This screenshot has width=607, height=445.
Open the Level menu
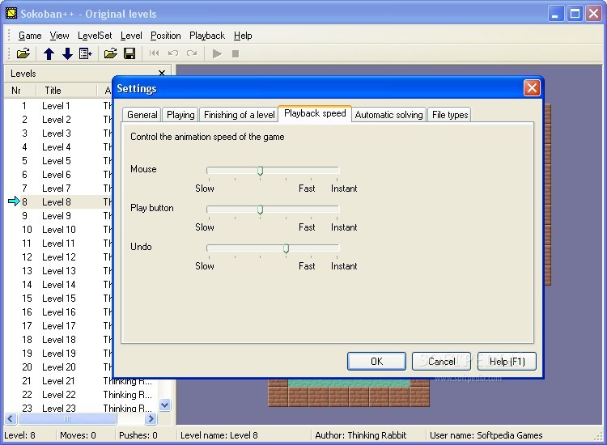click(131, 36)
